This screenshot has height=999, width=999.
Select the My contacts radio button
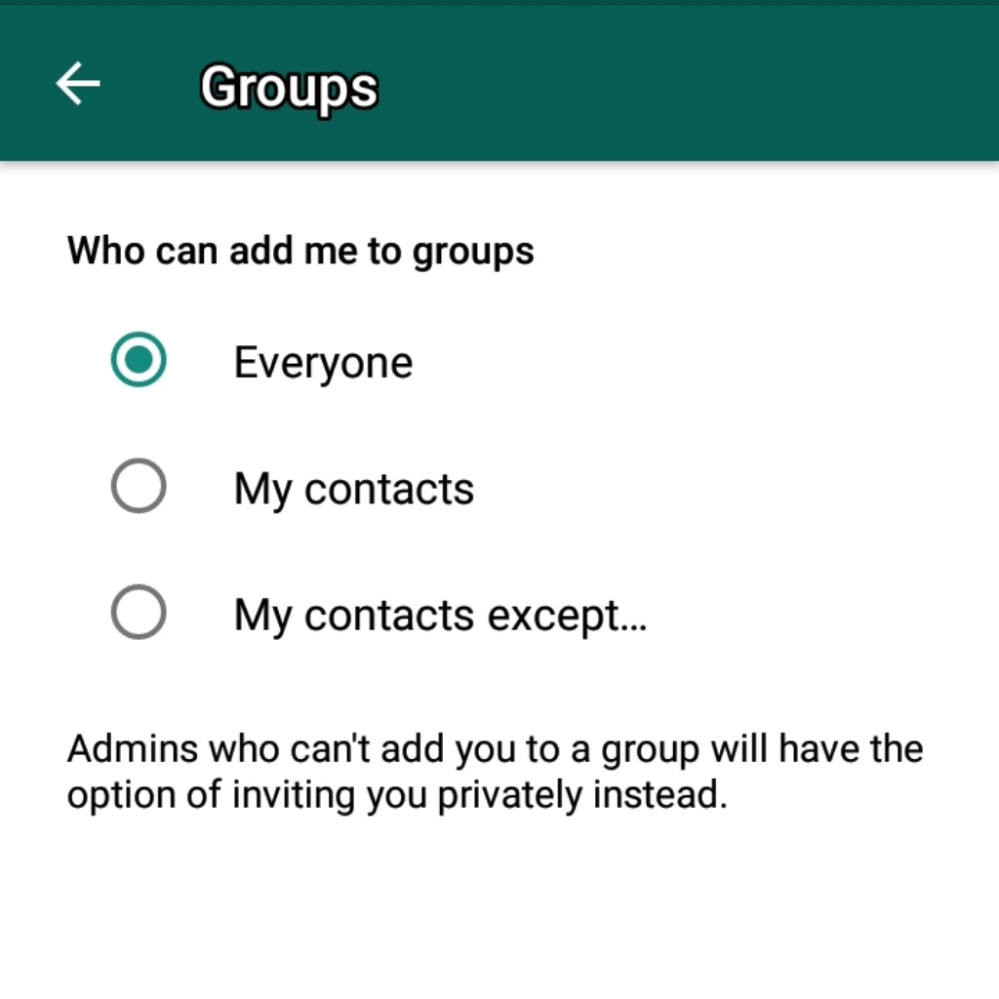pyautogui.click(x=139, y=486)
